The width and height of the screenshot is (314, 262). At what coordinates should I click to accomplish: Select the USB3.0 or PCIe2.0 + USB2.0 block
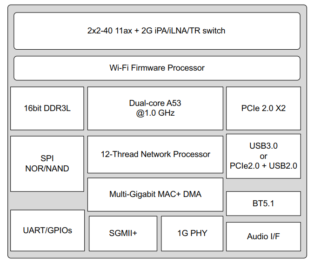[x=263, y=156]
